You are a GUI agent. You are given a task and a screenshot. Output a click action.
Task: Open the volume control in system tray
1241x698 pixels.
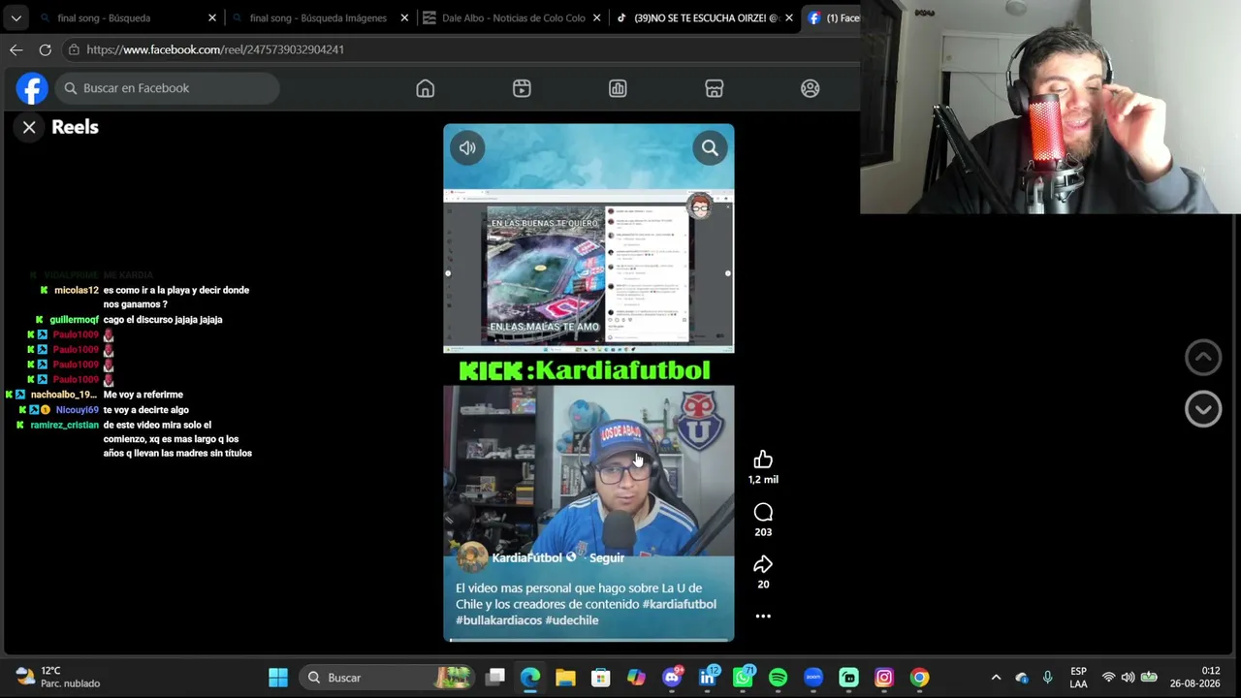tap(1128, 678)
